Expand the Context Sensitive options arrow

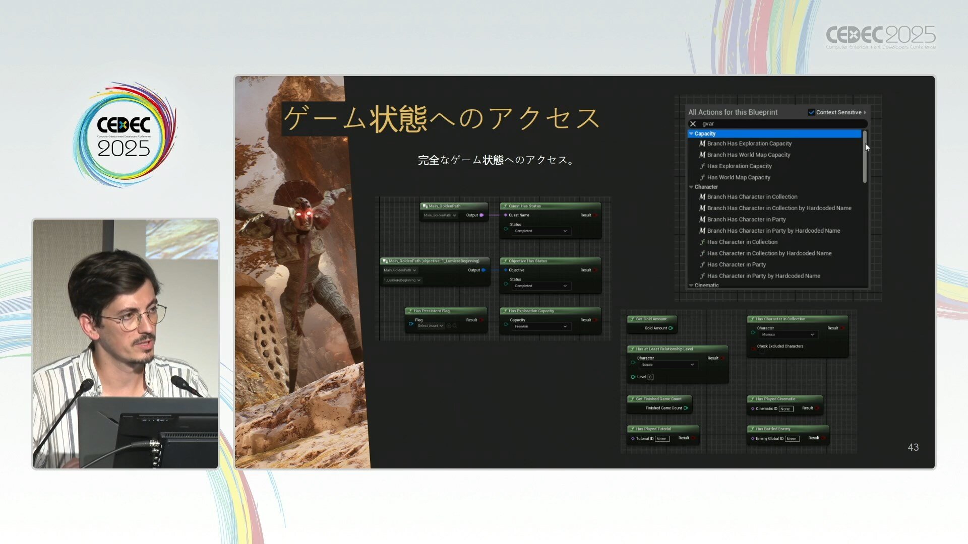coord(865,112)
